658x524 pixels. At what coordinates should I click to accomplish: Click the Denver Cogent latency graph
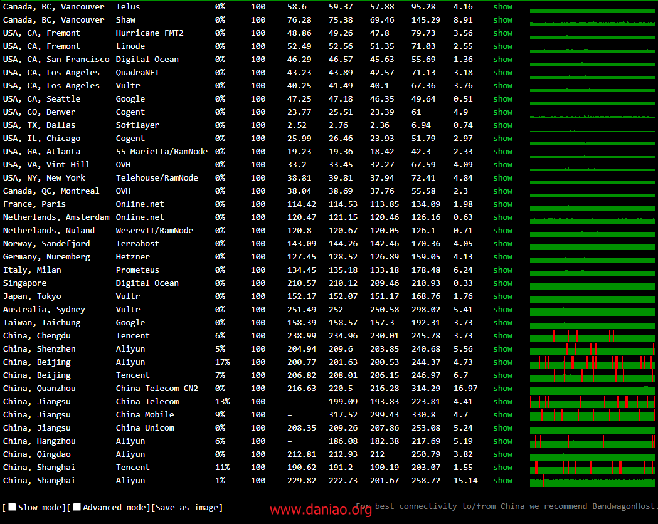(x=593, y=112)
